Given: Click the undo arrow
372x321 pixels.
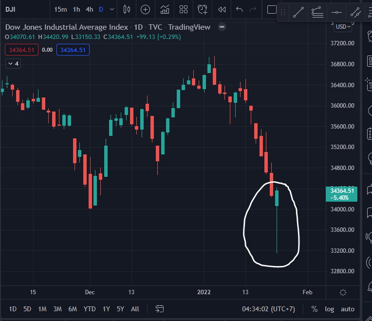Looking at the screenshot, I should coord(239,9).
